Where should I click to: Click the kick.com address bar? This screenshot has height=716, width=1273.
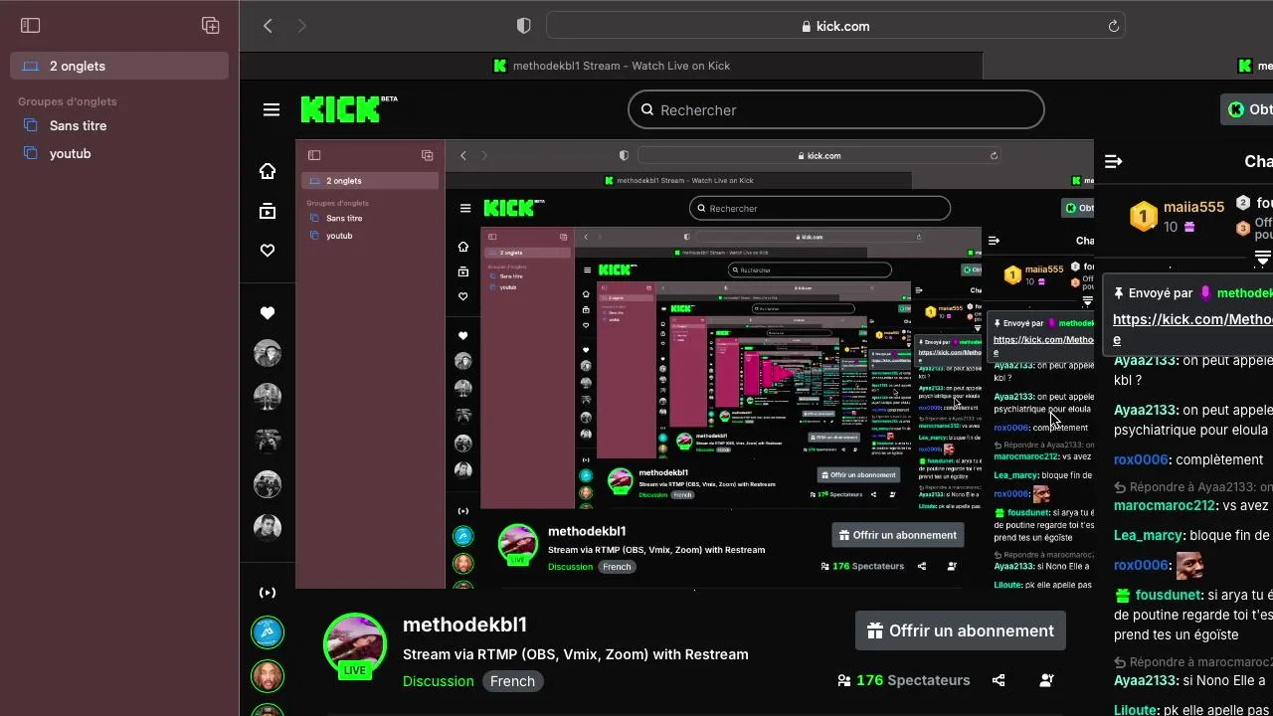(835, 26)
